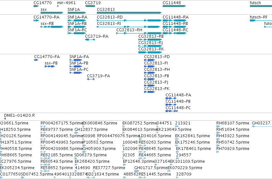Click the SNF1A gene label
The height and width of the screenshot is (179, 272).
[74, 10]
